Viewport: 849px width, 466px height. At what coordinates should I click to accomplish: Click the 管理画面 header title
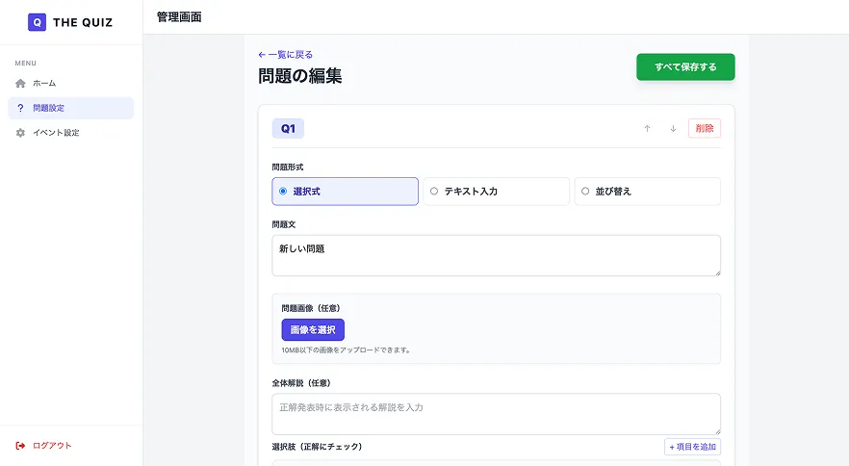pos(179,16)
